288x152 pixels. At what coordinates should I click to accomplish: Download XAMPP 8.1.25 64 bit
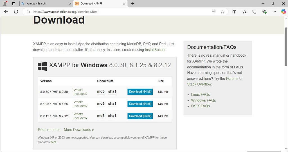click(140, 104)
